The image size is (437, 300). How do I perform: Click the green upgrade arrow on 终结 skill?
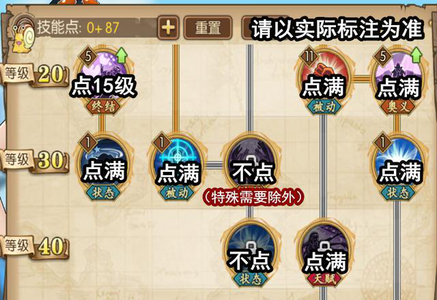coord(122,55)
